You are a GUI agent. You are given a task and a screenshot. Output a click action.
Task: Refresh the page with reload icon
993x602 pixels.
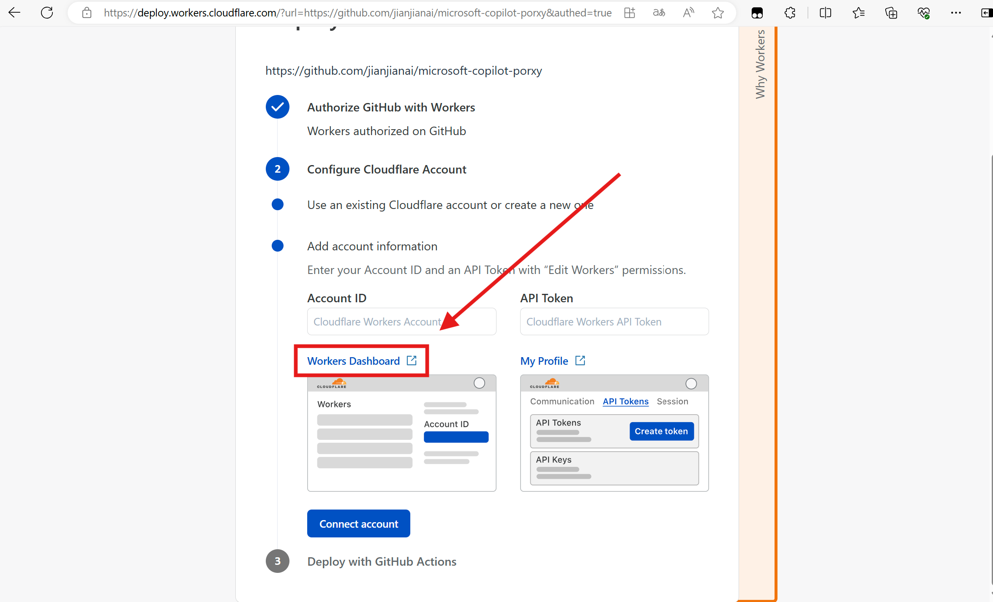tap(47, 13)
